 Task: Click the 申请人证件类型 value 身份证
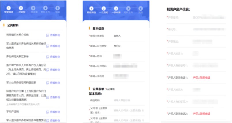[117, 46]
